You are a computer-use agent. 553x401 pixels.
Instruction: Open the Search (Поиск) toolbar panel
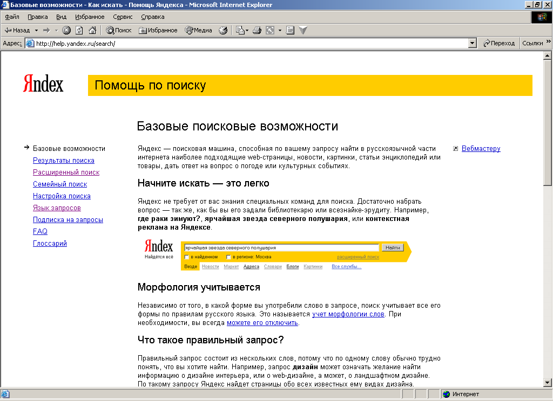(118, 30)
